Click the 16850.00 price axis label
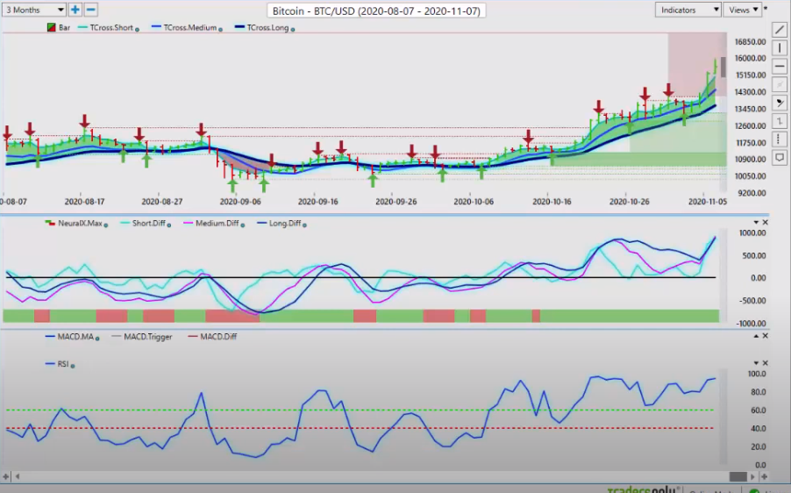 750,42
